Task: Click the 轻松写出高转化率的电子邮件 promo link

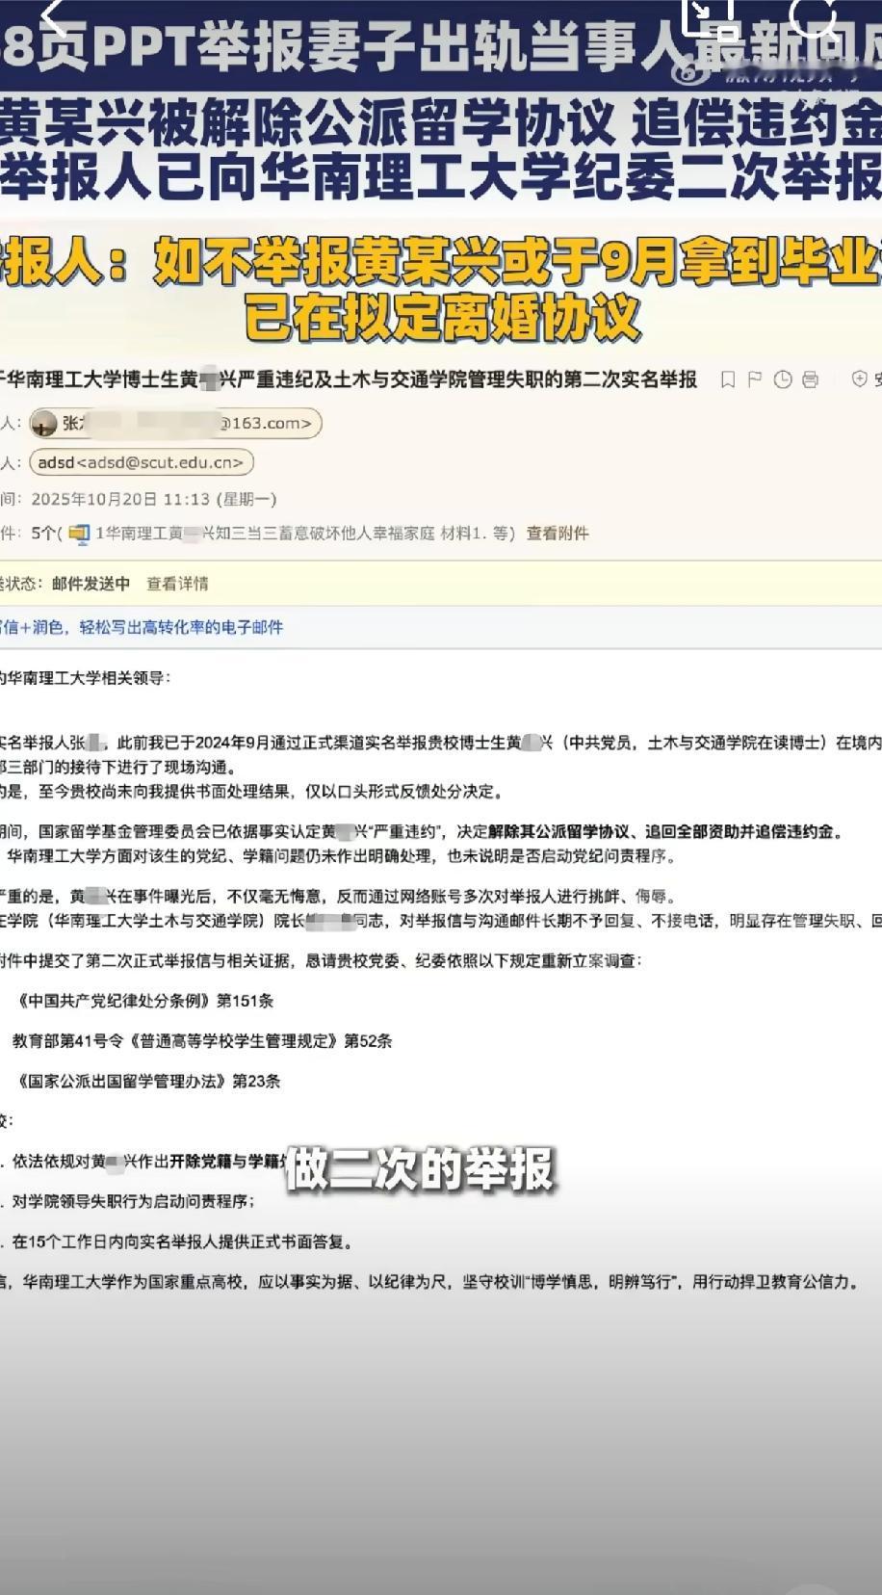Action: coord(182,627)
